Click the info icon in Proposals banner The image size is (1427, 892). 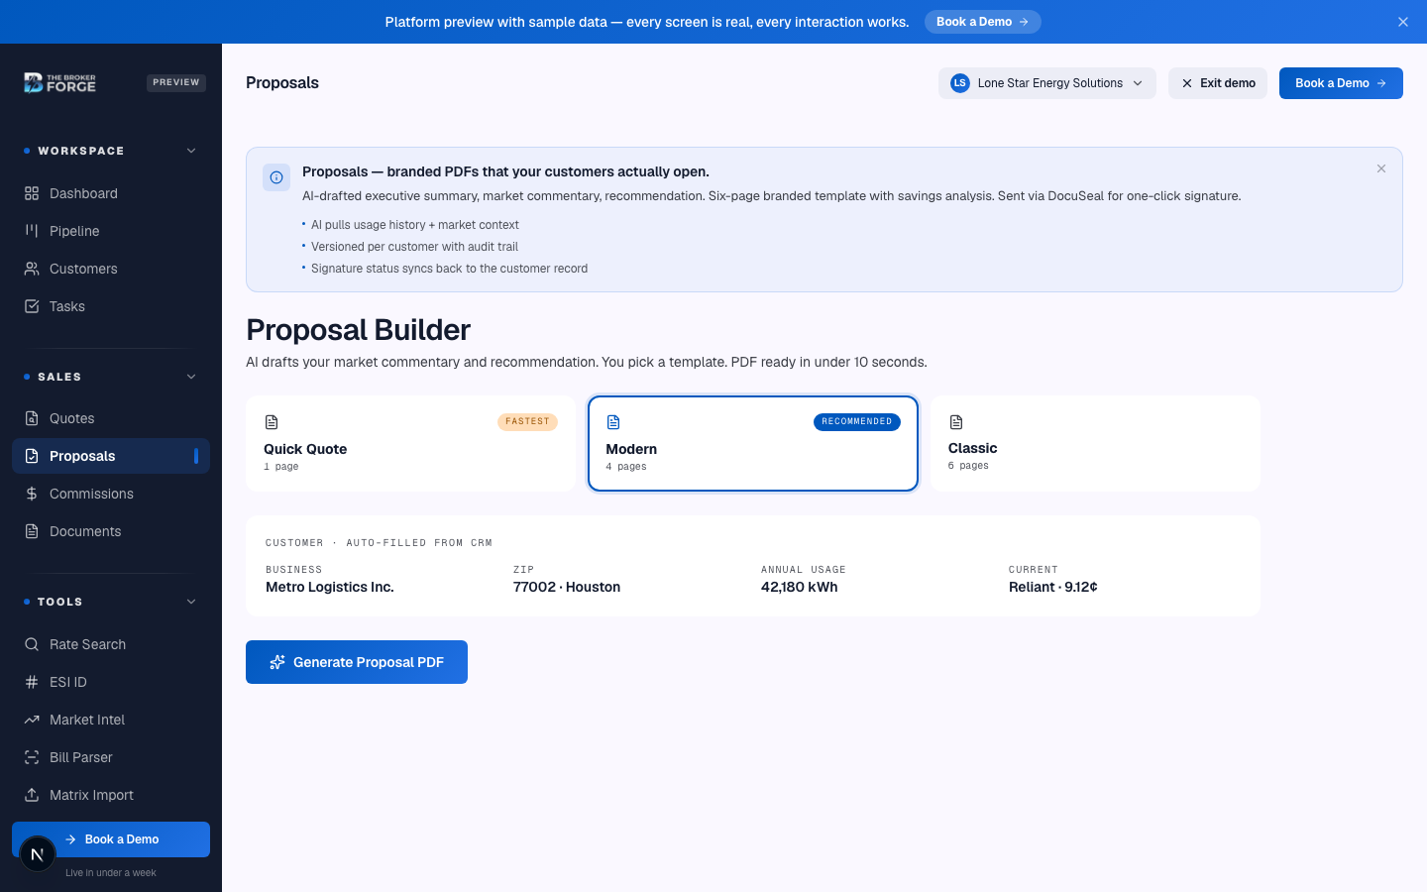(x=276, y=177)
